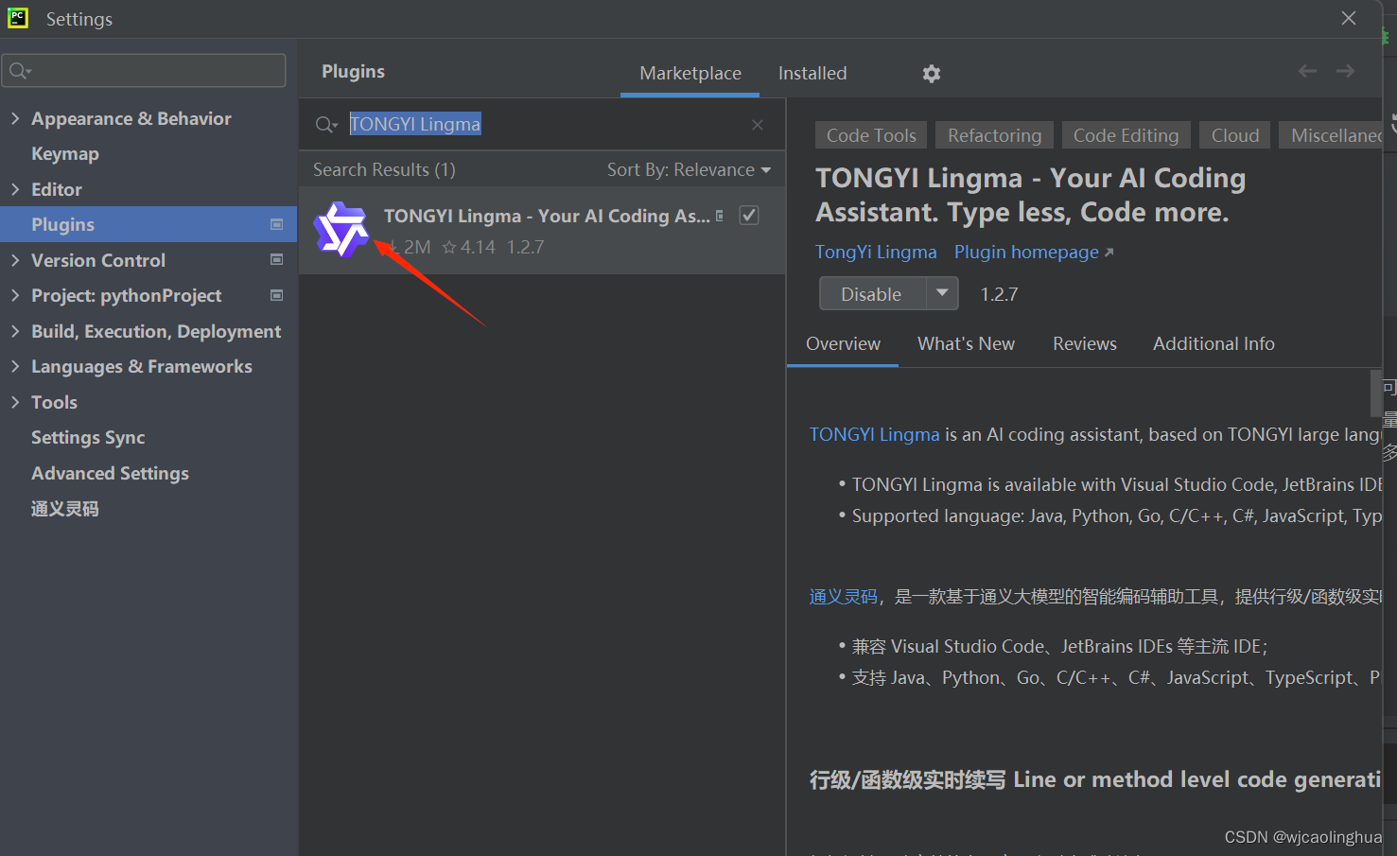
Task: Click the Version Control row project-scope icon
Action: (x=277, y=259)
